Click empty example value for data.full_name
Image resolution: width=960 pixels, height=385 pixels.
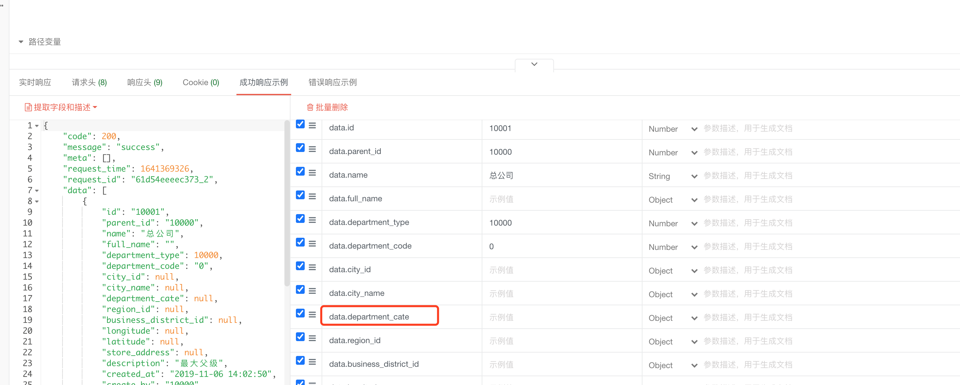[562, 199]
